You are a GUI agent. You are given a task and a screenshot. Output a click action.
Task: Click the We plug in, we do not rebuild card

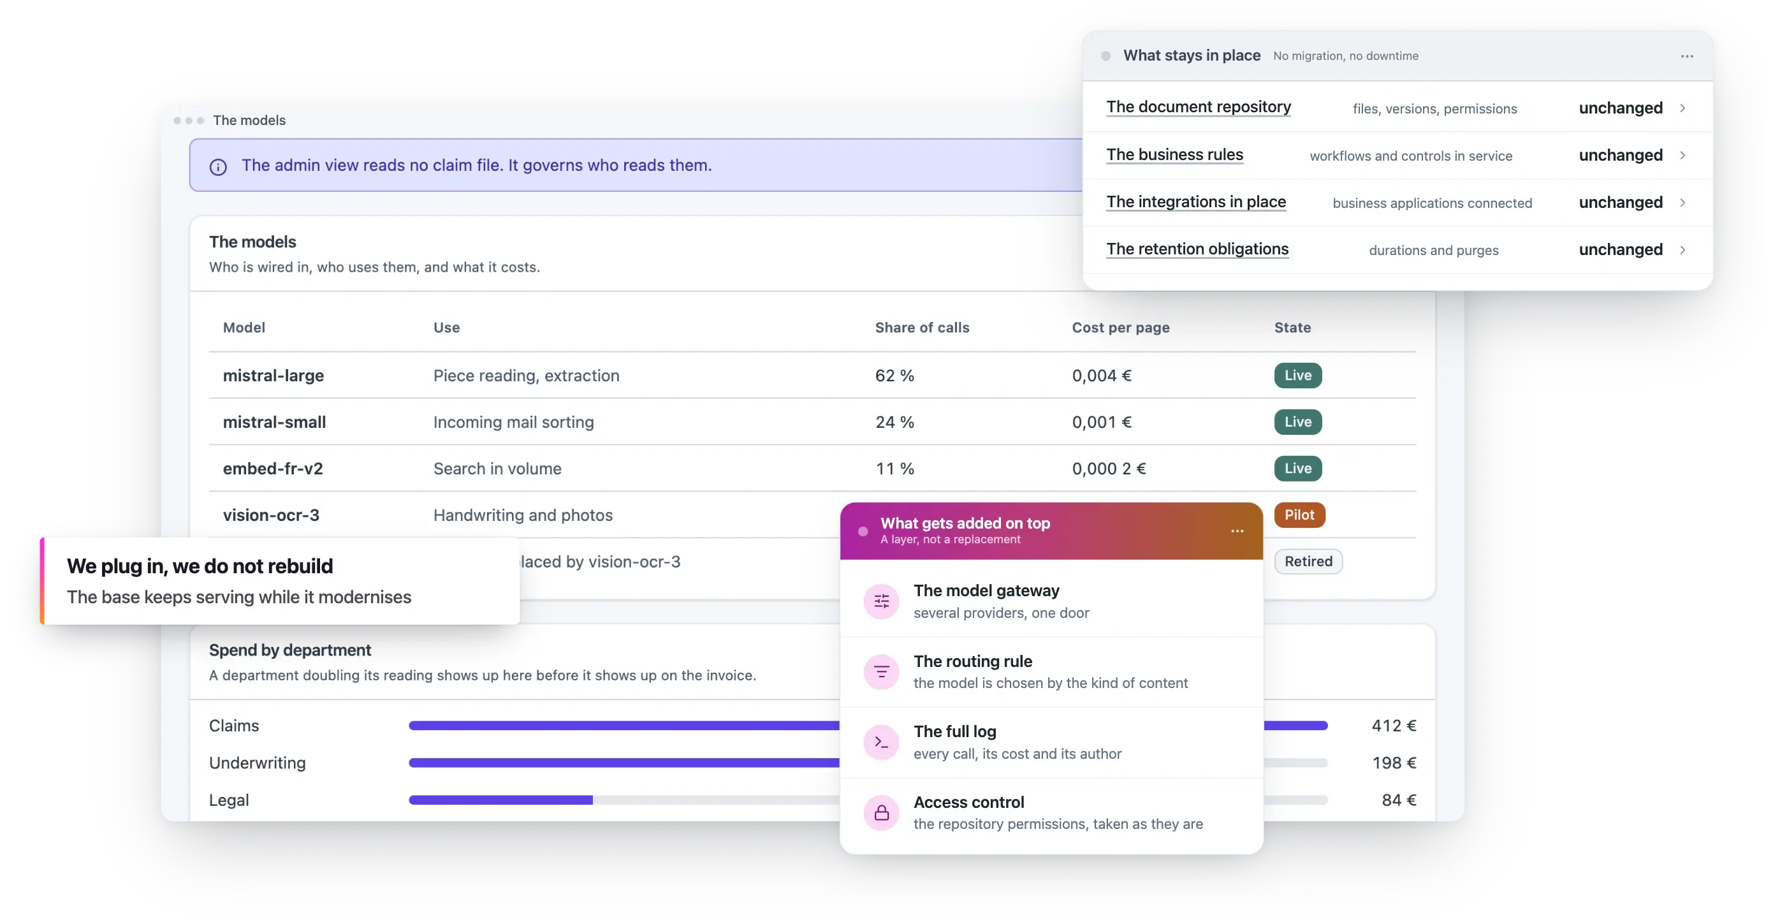(280, 581)
